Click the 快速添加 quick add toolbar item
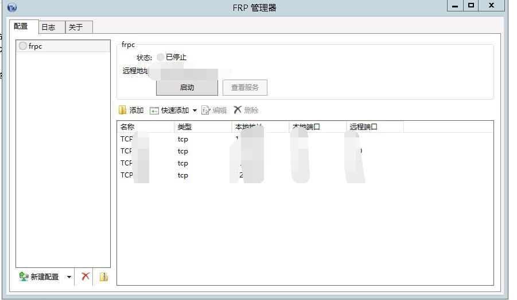This screenshot has height=300, width=517. [170, 110]
